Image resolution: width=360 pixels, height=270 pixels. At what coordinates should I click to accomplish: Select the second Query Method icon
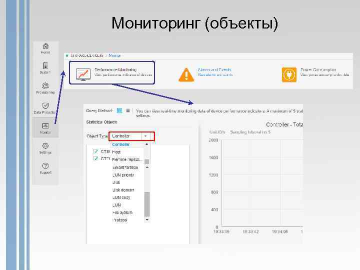[128, 110]
